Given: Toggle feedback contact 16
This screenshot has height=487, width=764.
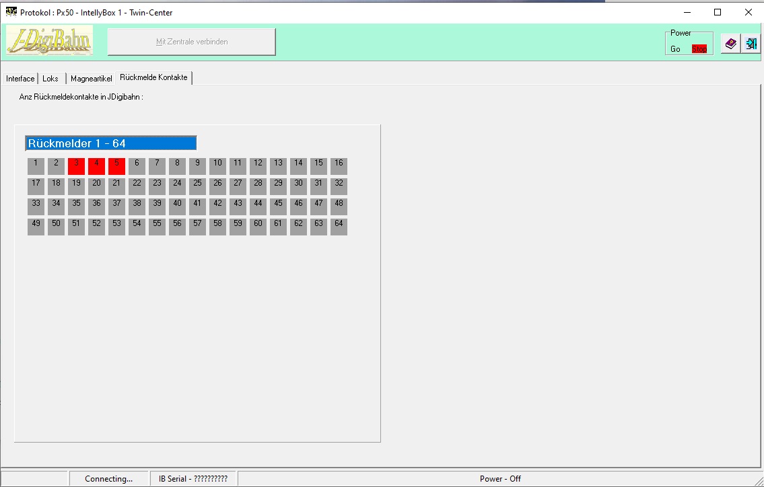Looking at the screenshot, I should coord(339,167).
